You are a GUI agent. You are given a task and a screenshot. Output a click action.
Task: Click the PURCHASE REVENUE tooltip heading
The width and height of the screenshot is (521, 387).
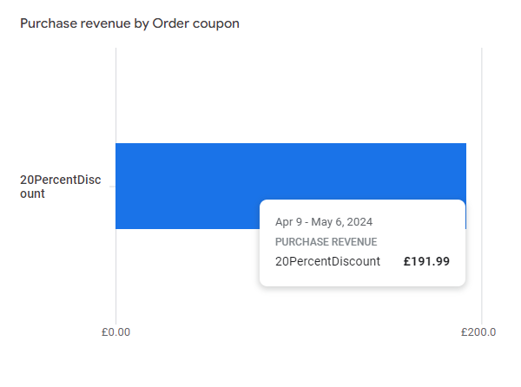(x=326, y=242)
